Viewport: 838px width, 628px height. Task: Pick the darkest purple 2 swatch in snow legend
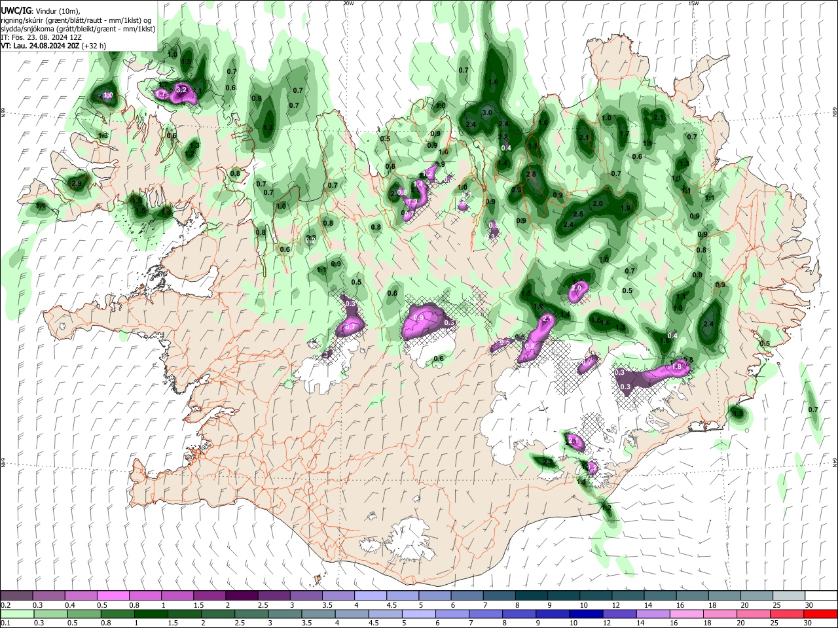[x=241, y=596]
